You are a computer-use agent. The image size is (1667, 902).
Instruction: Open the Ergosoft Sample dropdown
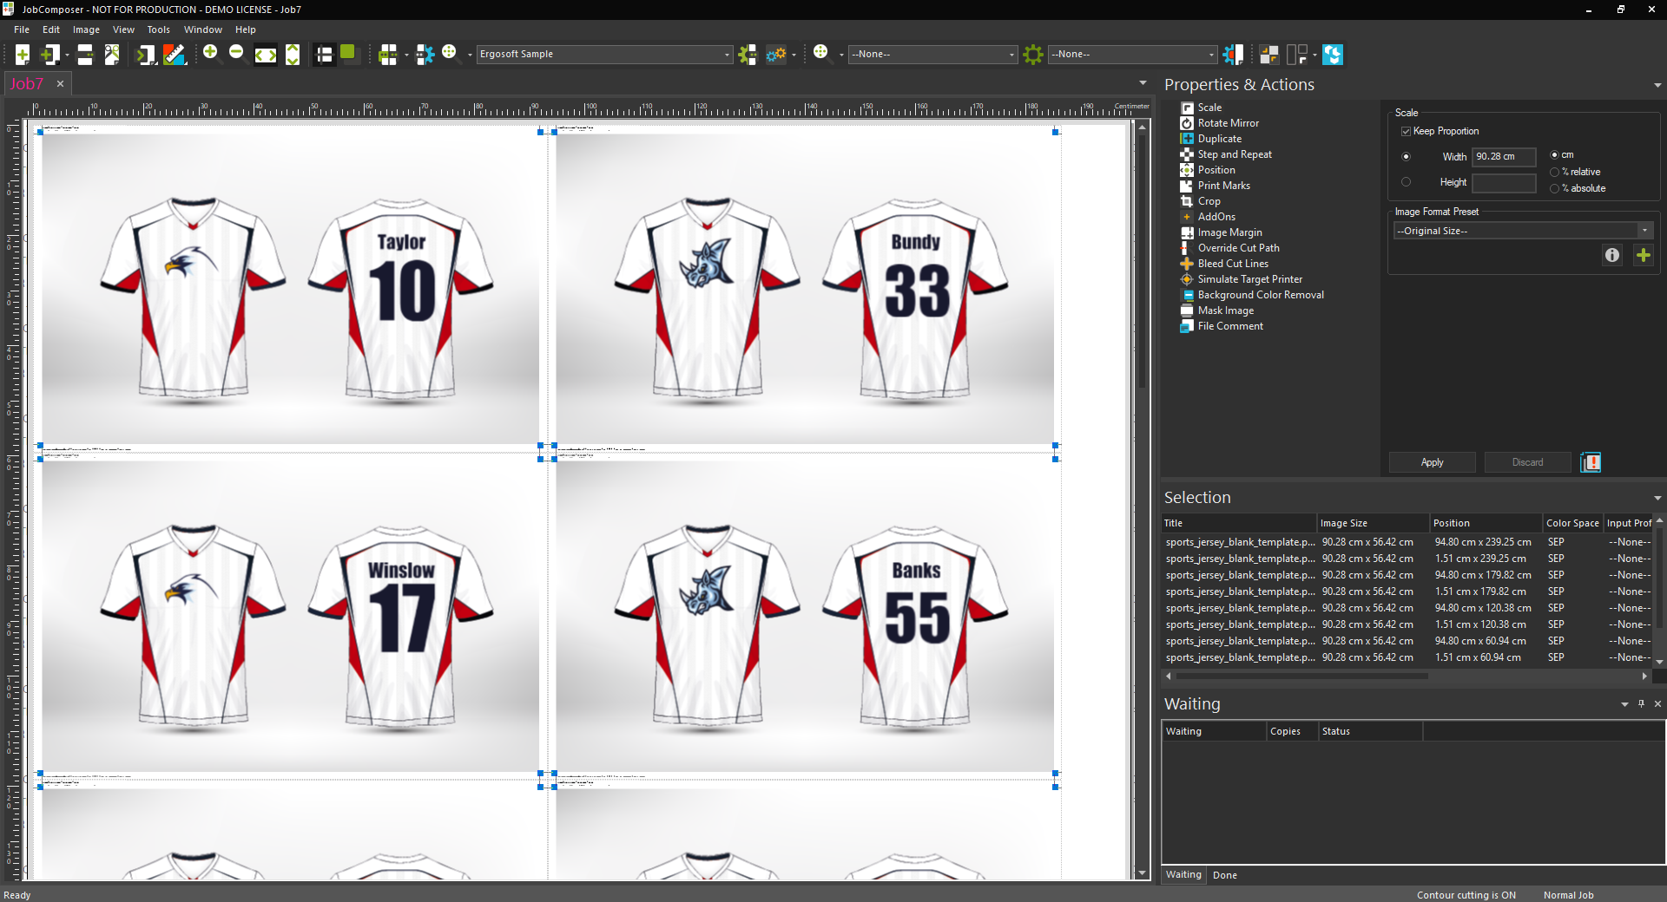(604, 55)
